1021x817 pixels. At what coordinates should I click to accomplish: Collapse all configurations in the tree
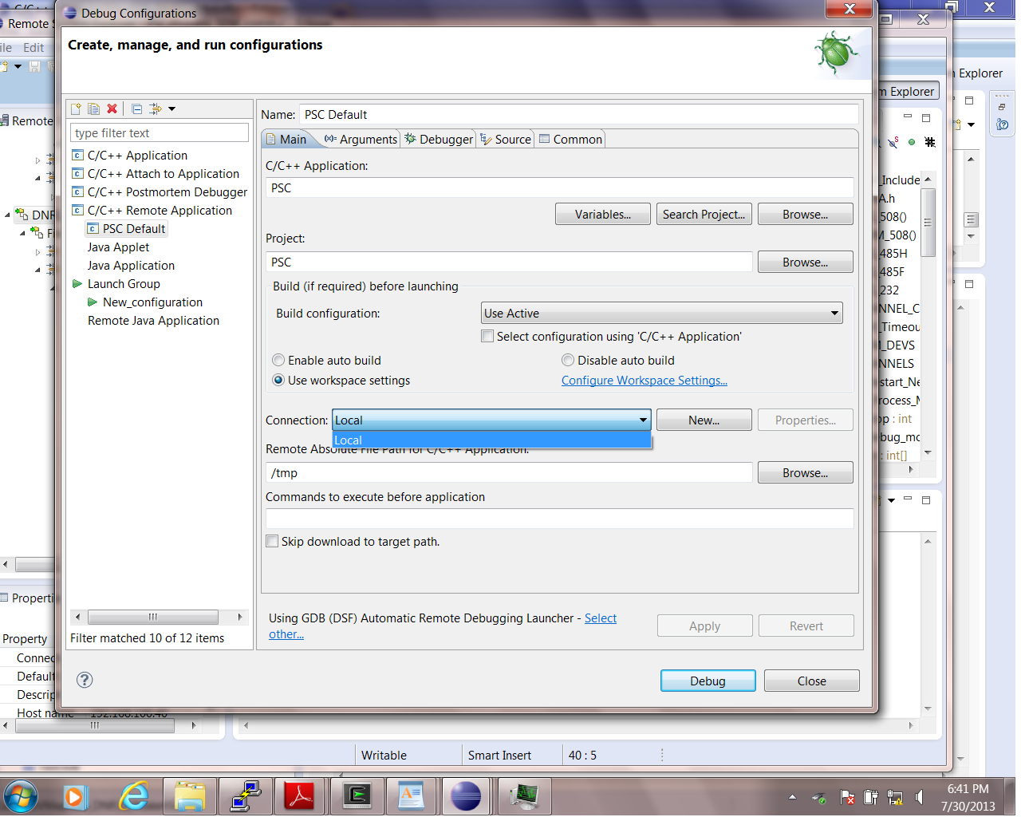point(136,109)
